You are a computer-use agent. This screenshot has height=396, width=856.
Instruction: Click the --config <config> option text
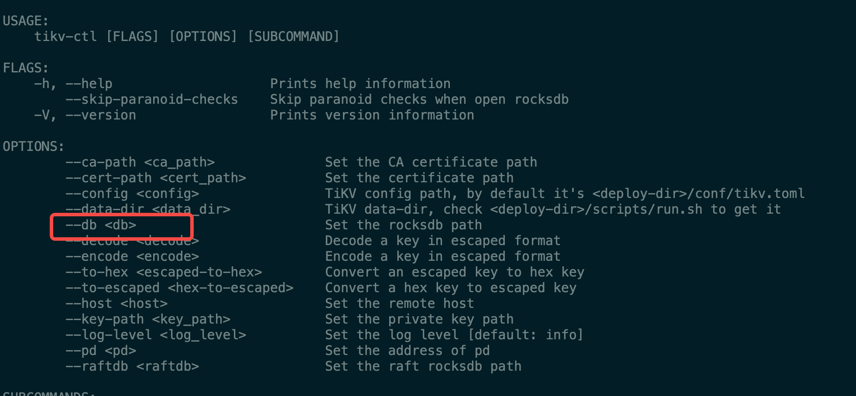[132, 194]
